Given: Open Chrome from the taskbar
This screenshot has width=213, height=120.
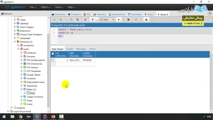Looking at the screenshot, I should (21, 117).
